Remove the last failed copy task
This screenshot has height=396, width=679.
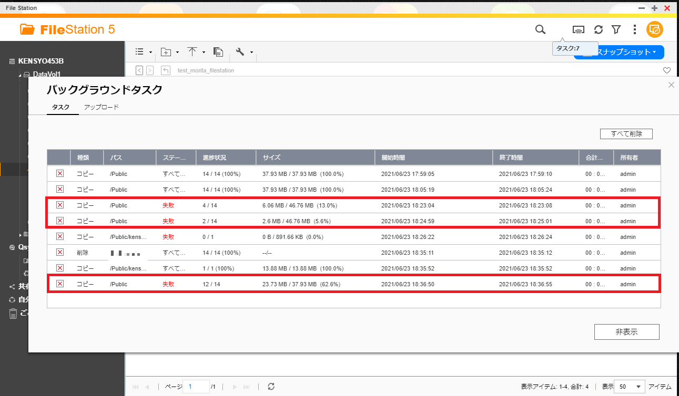(x=60, y=284)
